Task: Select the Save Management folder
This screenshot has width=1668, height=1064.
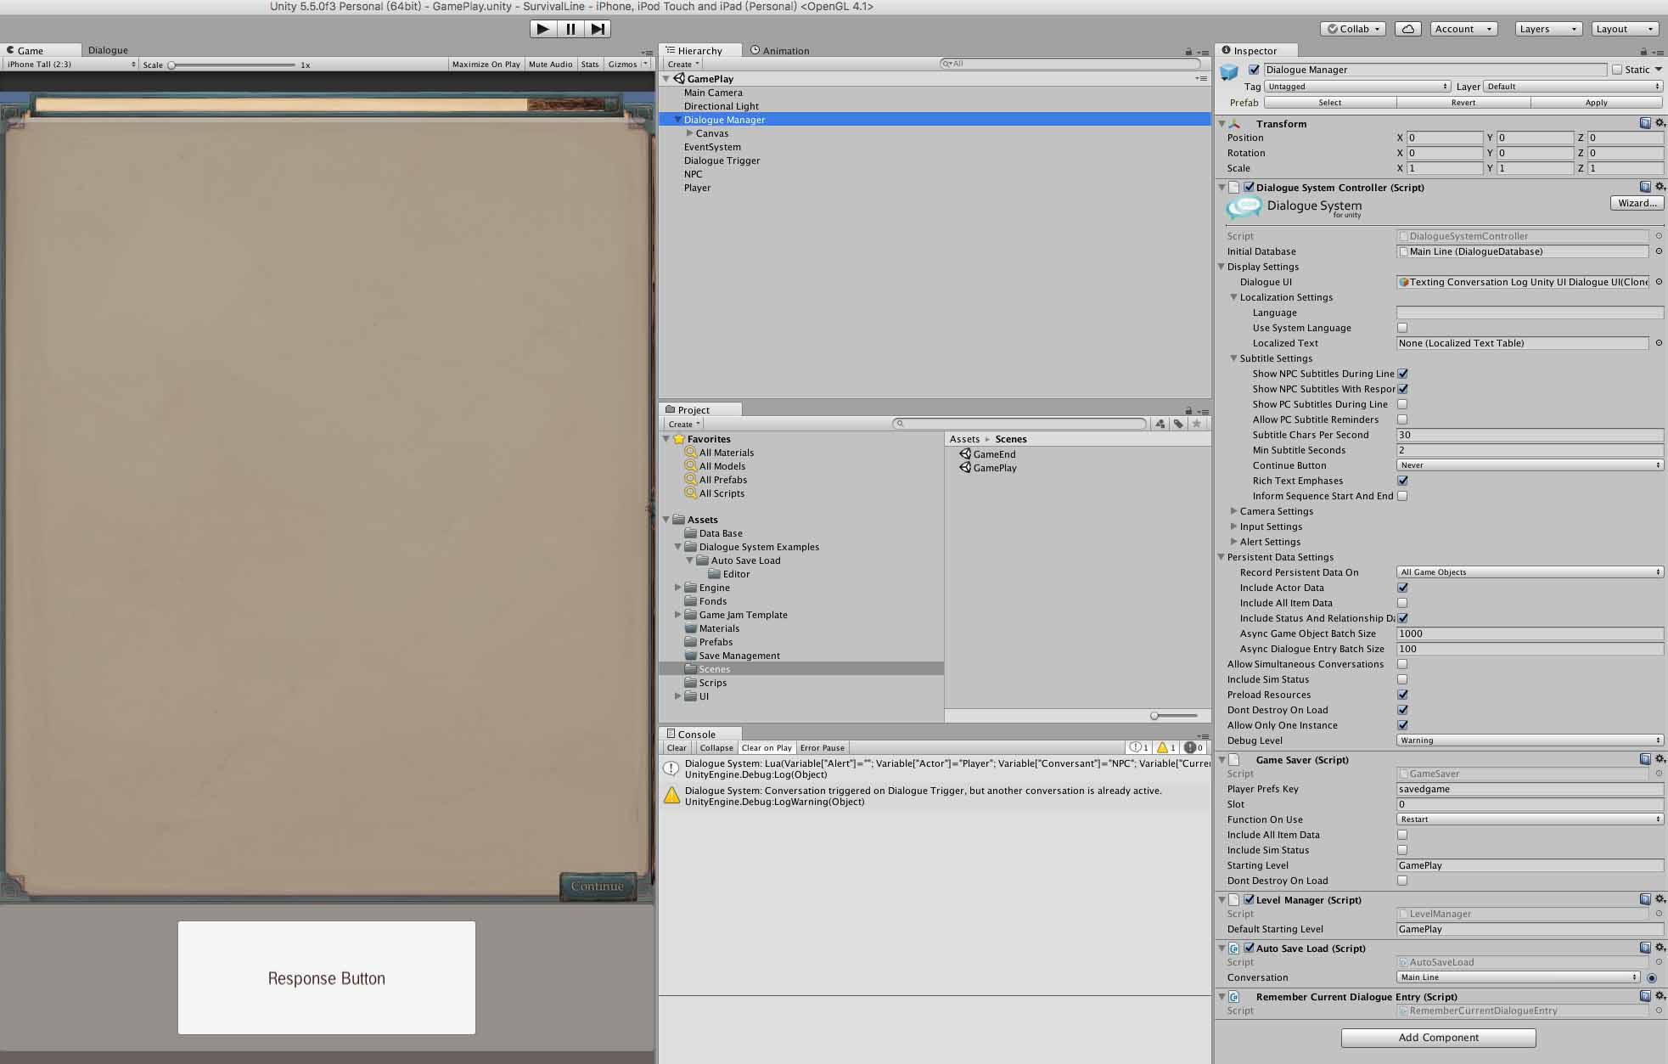Action: pyautogui.click(x=732, y=656)
